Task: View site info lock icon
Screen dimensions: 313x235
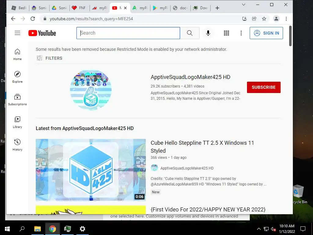Action: tap(45, 19)
